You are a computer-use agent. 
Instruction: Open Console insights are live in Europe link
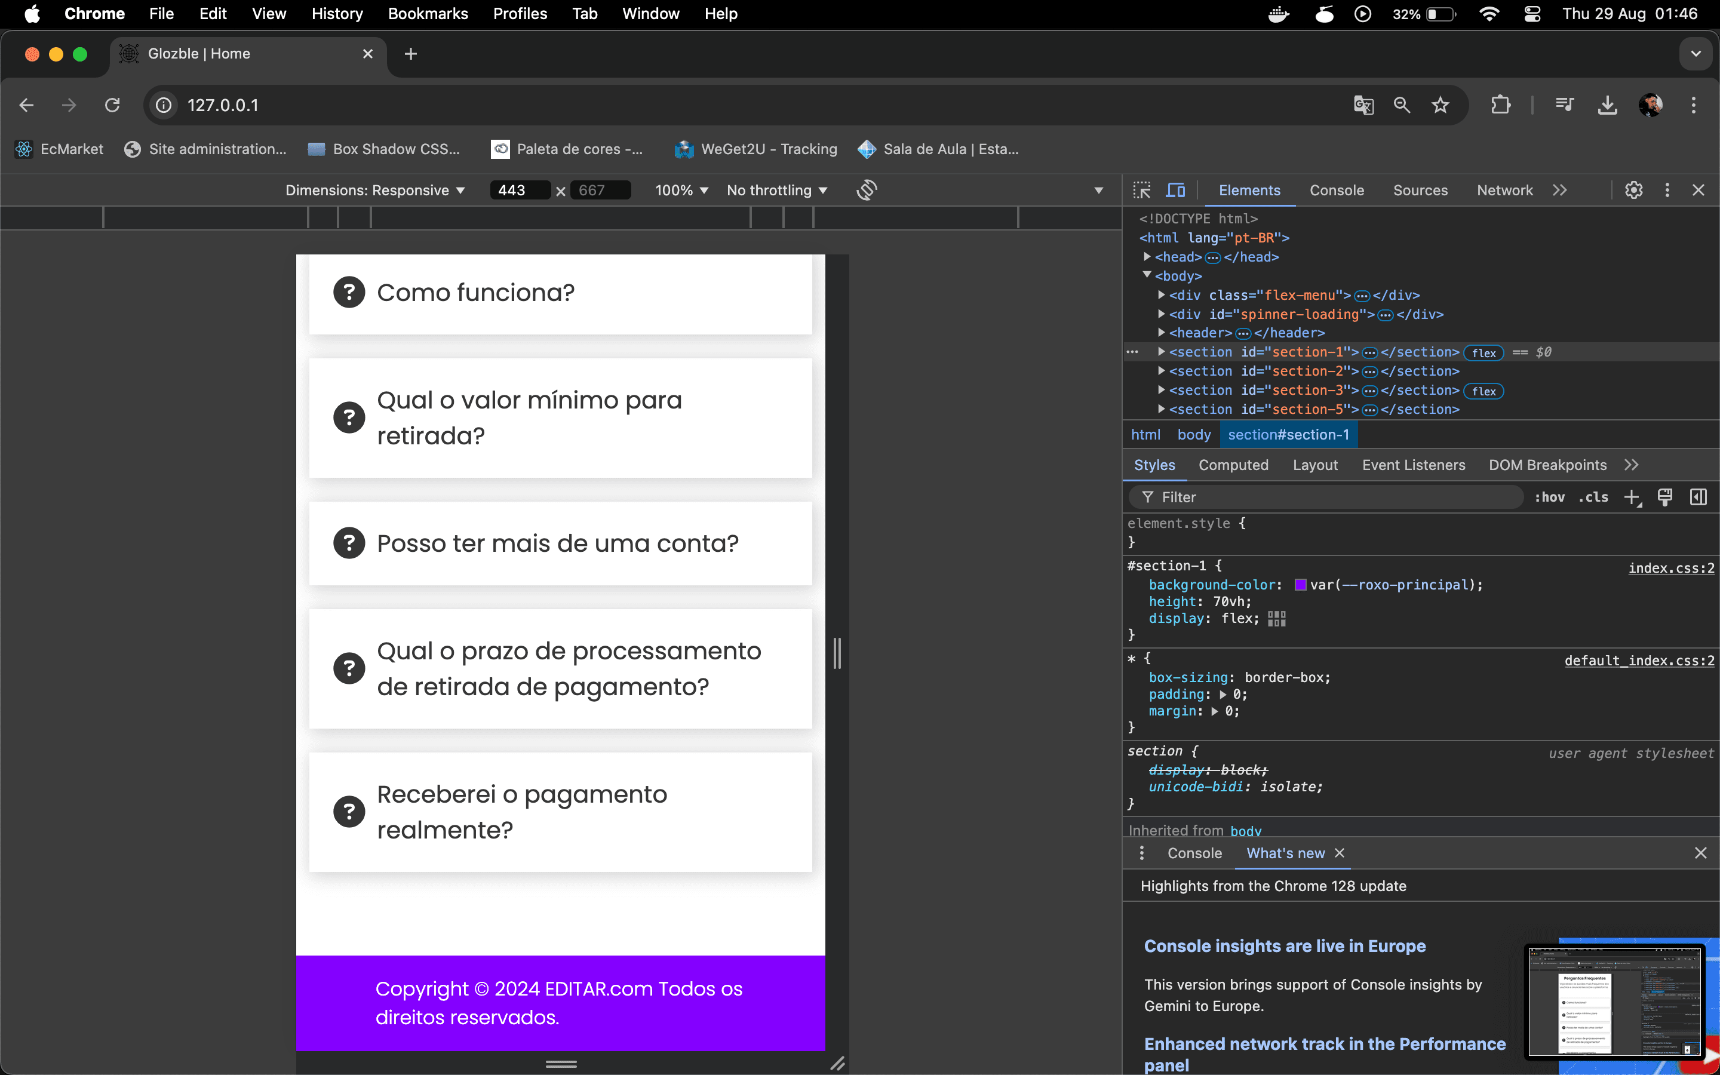point(1284,947)
